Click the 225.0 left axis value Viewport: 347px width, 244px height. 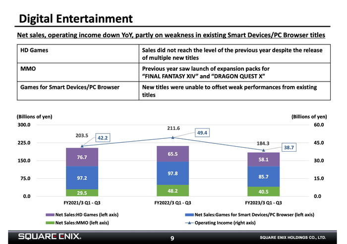point(24,143)
